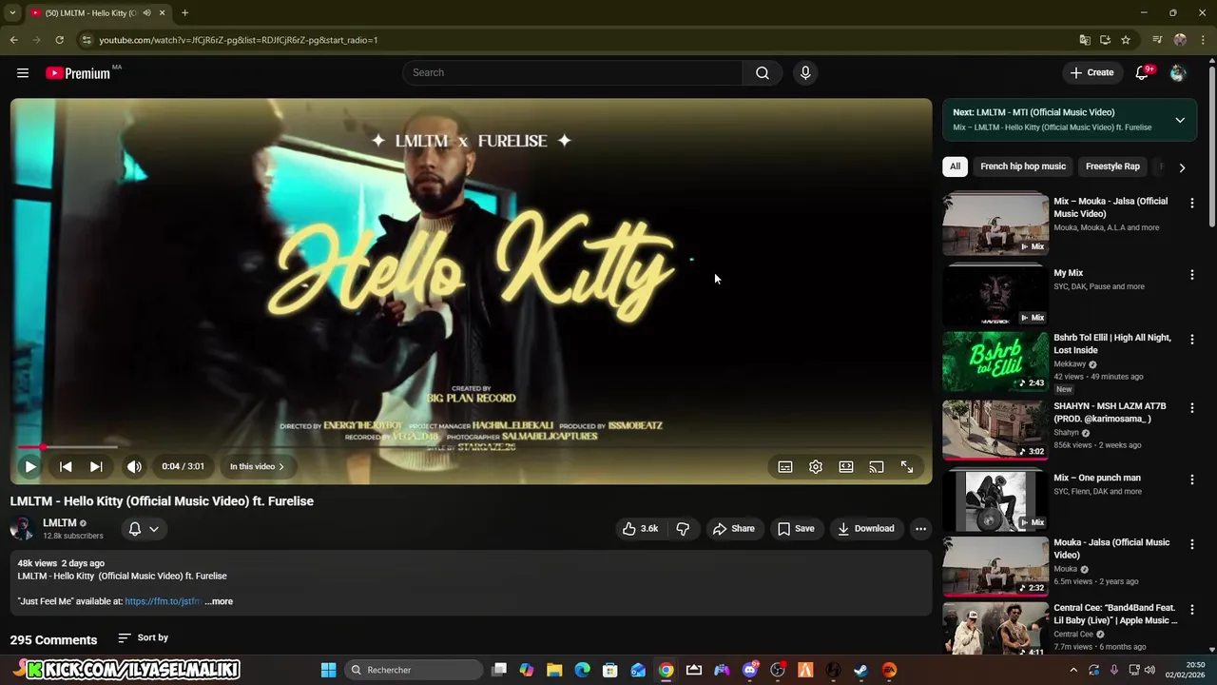Select the French hip hop music chip
This screenshot has height=685, width=1217.
click(1023, 166)
